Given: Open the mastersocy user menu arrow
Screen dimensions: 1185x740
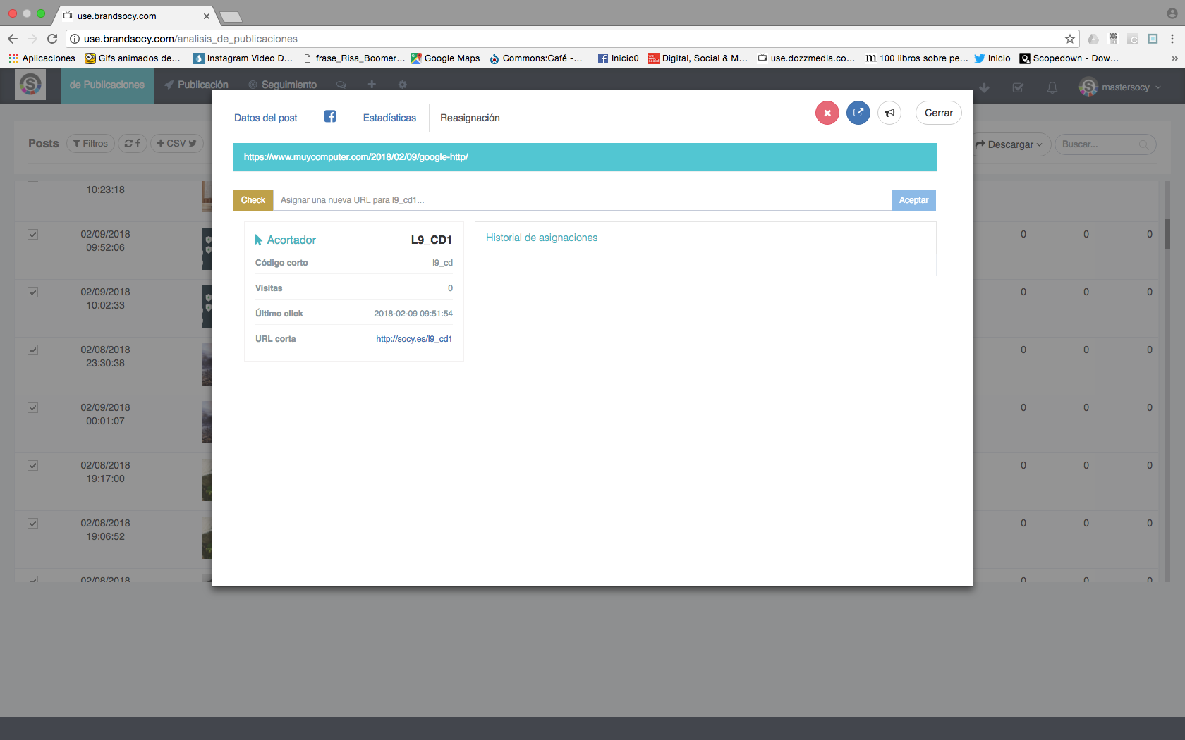Looking at the screenshot, I should pos(1158,87).
